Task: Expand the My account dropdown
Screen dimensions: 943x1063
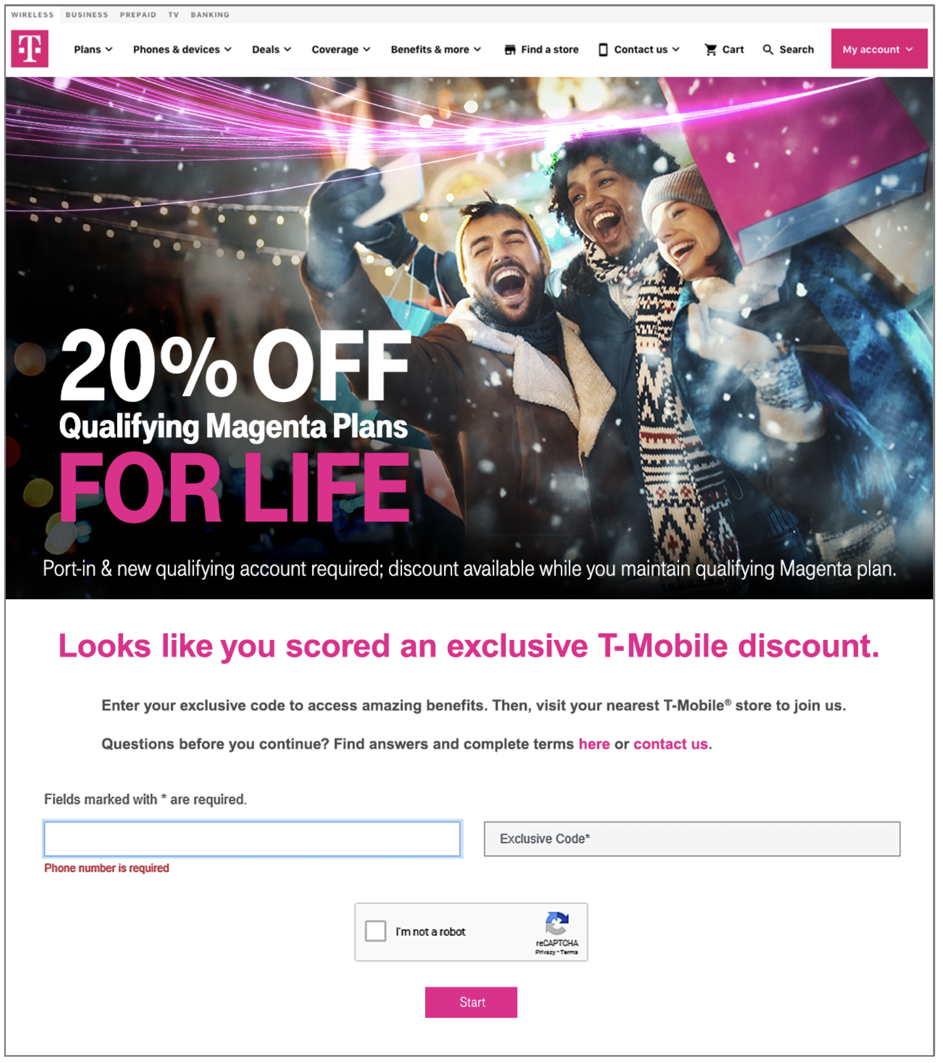Action: (879, 48)
